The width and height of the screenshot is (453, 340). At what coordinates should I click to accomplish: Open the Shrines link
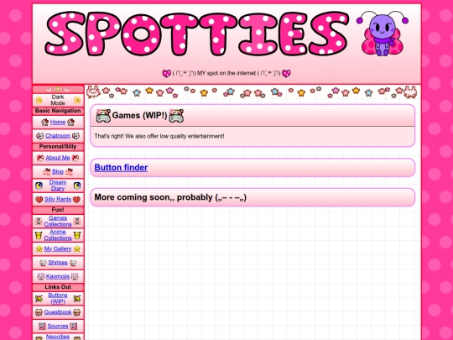point(58,263)
